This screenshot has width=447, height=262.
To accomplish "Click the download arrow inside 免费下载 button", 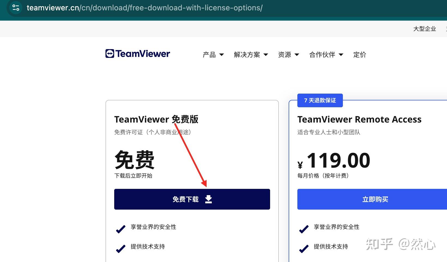I will [209, 199].
